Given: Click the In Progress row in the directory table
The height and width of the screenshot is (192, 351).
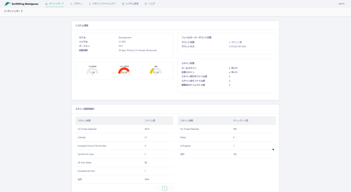Looking at the screenshot, I should tap(227, 146).
